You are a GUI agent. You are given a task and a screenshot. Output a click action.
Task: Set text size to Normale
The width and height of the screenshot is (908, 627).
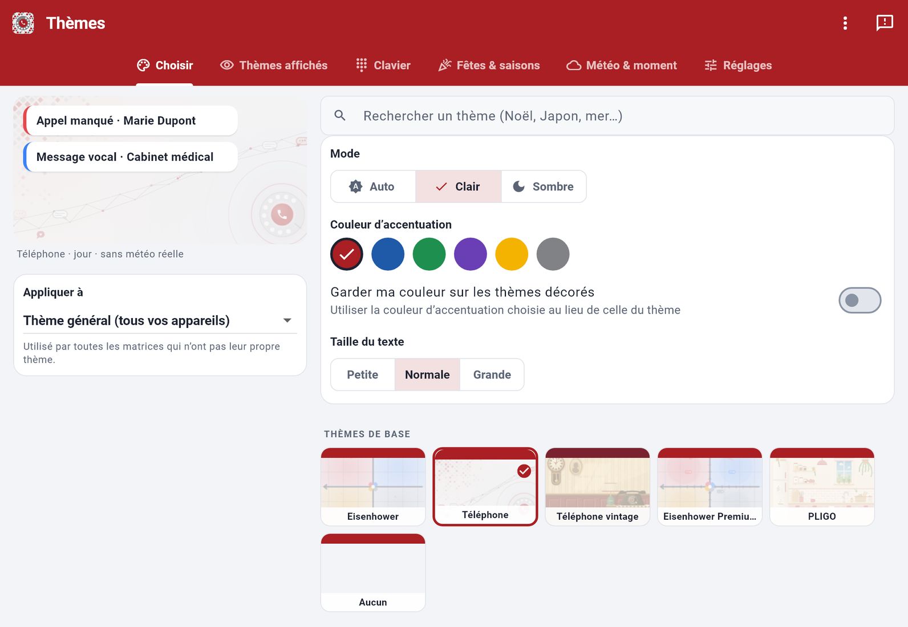[427, 374]
